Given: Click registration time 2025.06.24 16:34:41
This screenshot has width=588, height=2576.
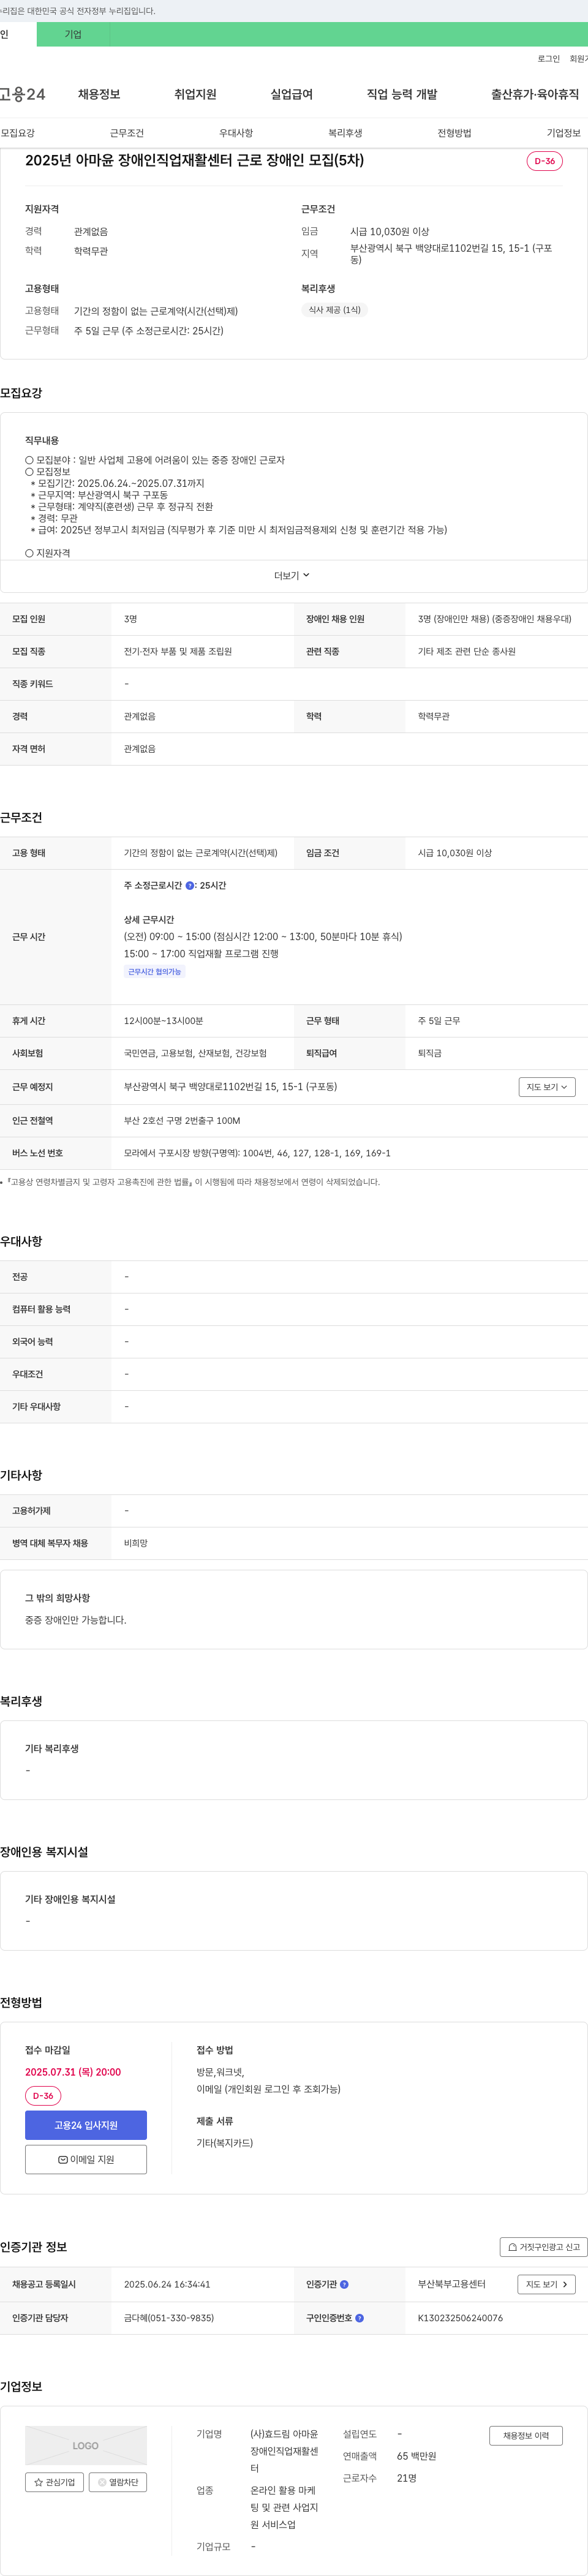Looking at the screenshot, I should pyautogui.click(x=167, y=2284).
